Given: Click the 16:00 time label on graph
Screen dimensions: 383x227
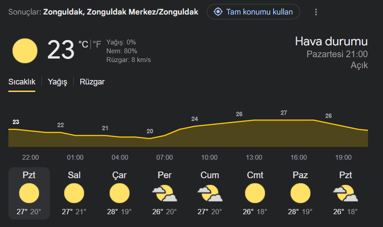Looking at the screenshot, I should tap(299, 157).
